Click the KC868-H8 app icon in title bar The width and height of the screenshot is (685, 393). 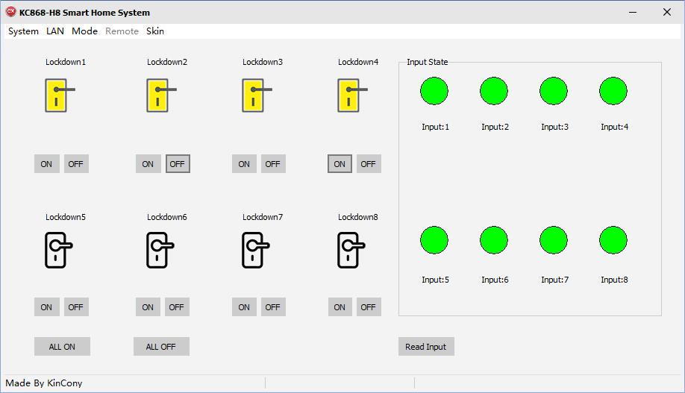(11, 12)
